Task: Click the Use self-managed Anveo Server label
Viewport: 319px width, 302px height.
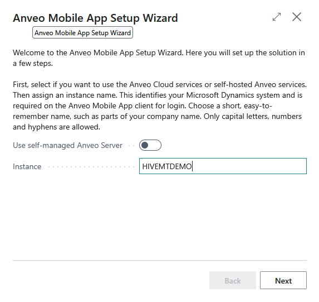Action: (67, 145)
